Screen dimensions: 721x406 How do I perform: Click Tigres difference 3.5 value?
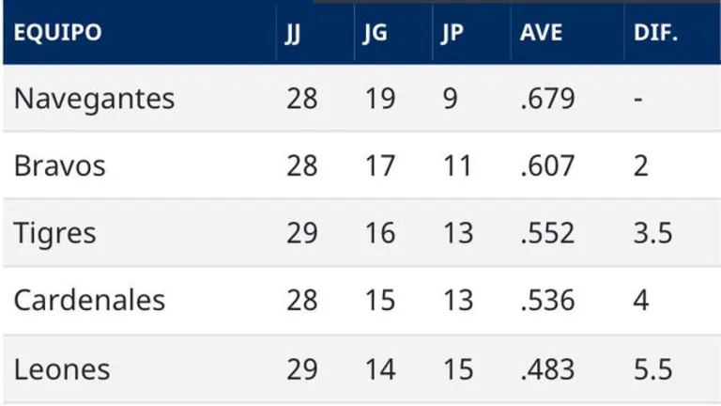[x=653, y=233]
